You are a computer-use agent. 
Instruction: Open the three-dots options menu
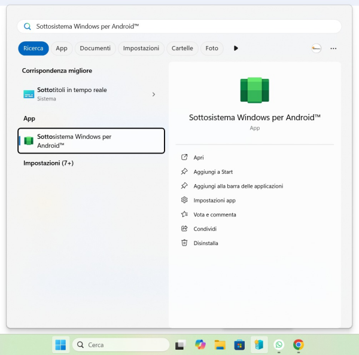(333, 48)
